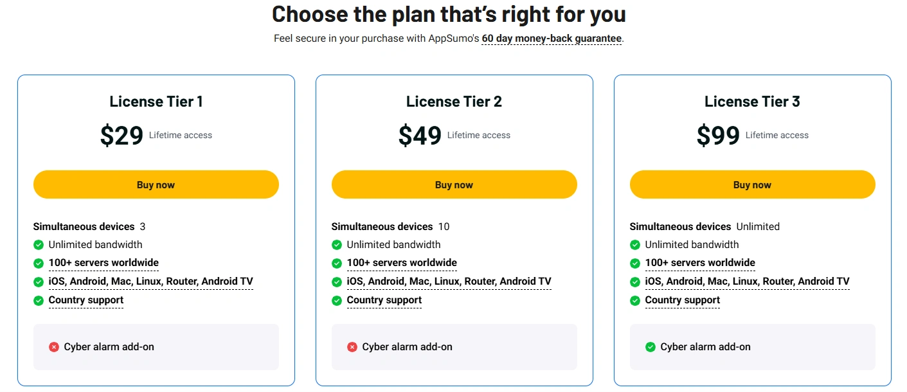
Task: Click Tier 2 red X Cyber alarm icon
Action: (x=352, y=347)
